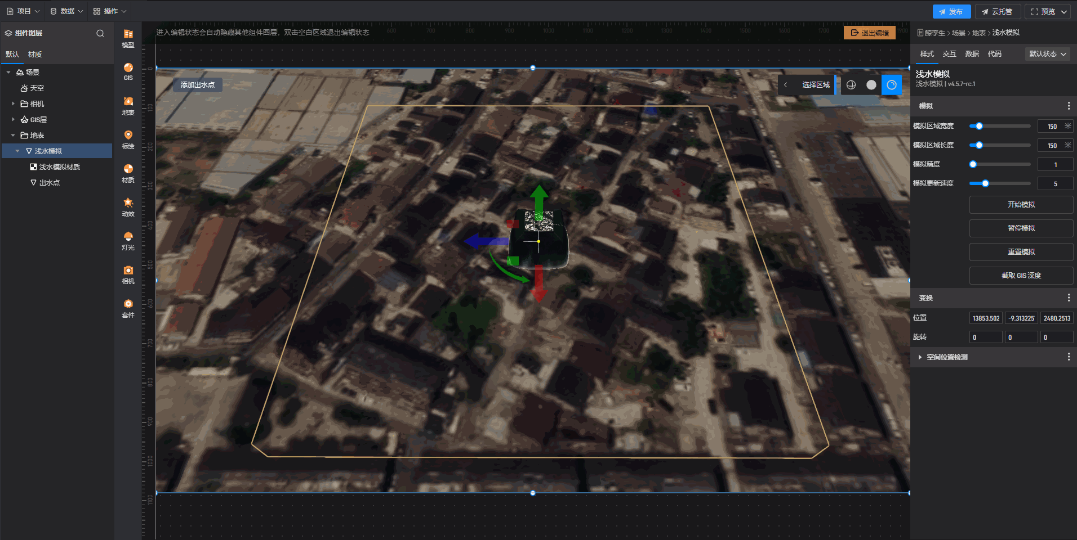Click the 开始模拟 button
The width and height of the screenshot is (1077, 540).
1021,205
